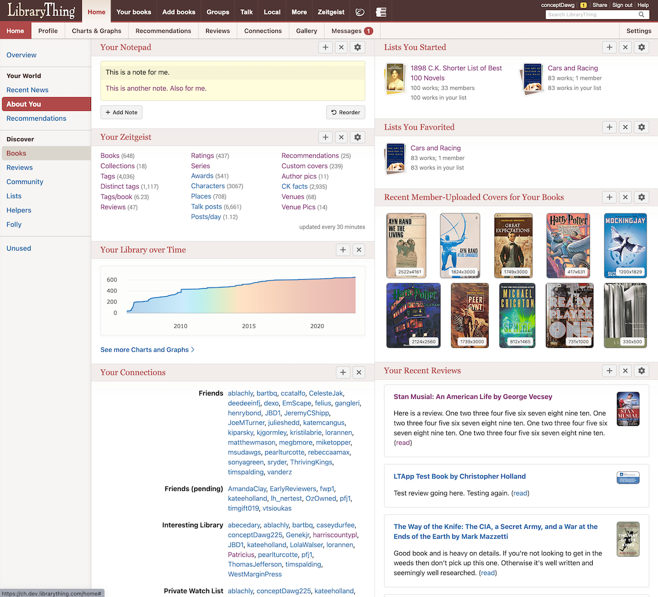
Task: Click the plus icon on Recent Member-Uploaded Covers
Action: [x=609, y=197]
